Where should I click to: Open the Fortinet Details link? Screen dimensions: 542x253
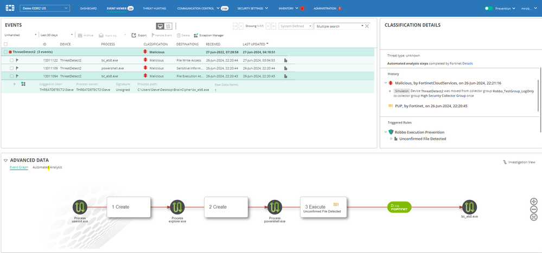coord(467,63)
